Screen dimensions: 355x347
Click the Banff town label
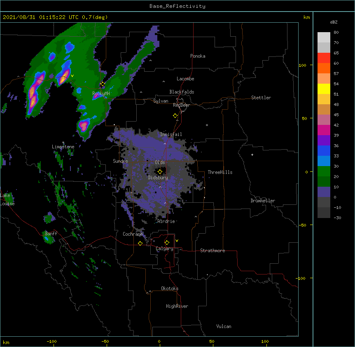point(51,234)
